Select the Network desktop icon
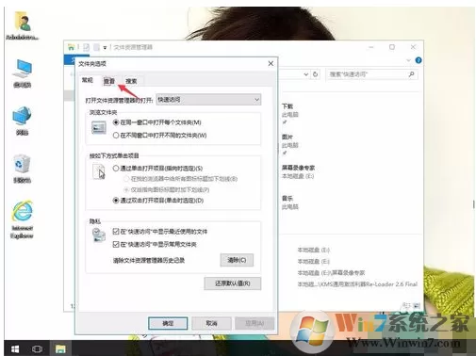The height and width of the screenshot is (356, 476). point(22,121)
